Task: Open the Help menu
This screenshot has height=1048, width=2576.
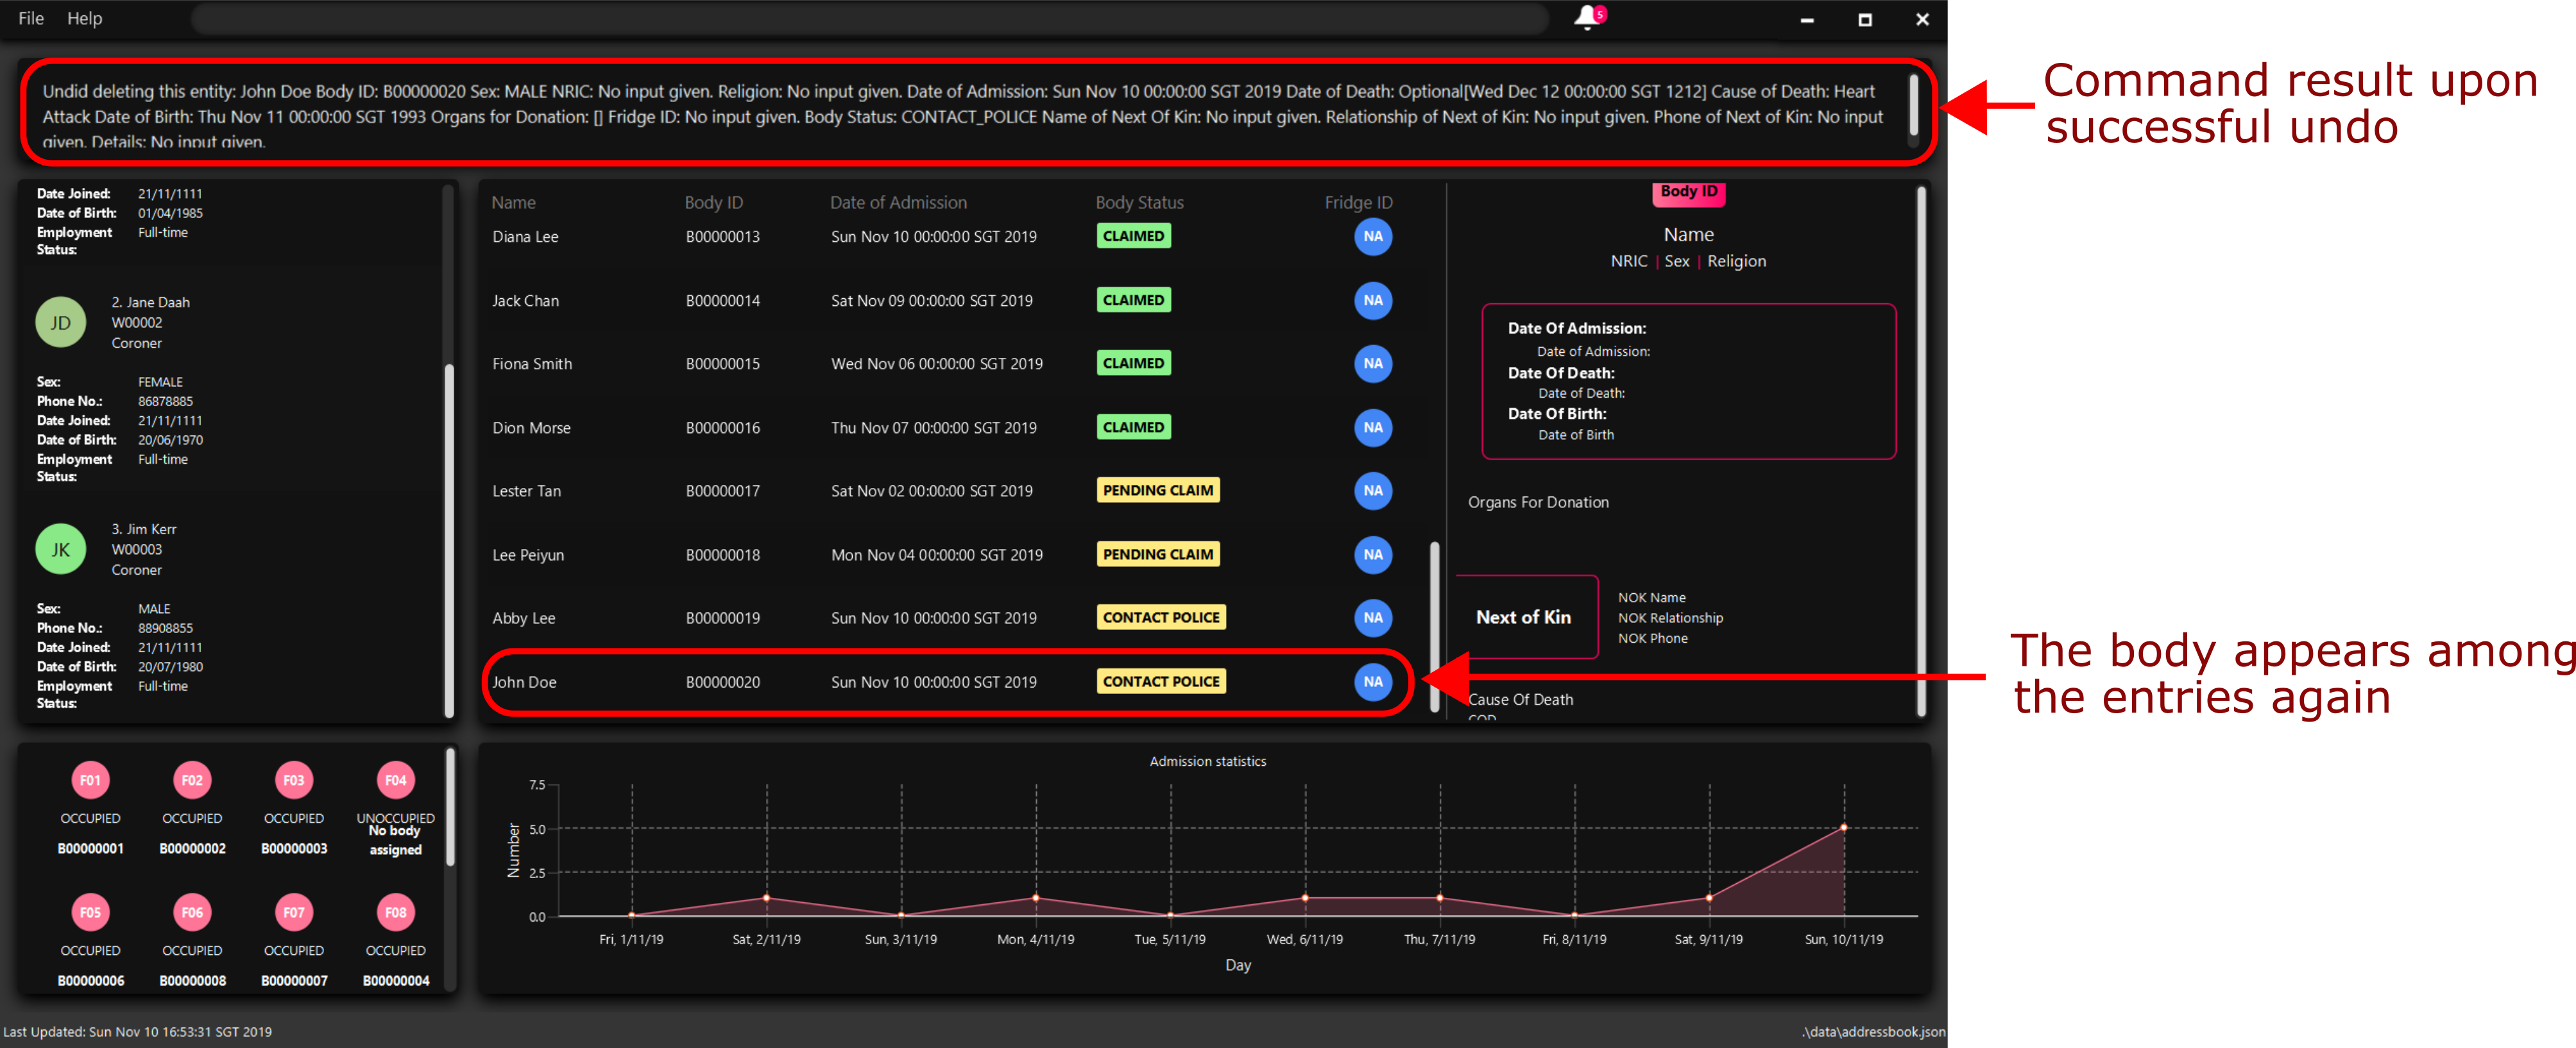Action: pyautogui.click(x=84, y=18)
